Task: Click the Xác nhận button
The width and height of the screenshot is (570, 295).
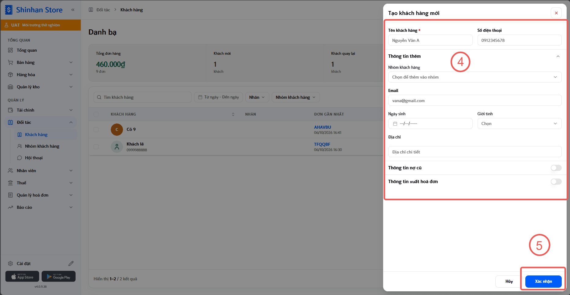Action: [543, 282]
